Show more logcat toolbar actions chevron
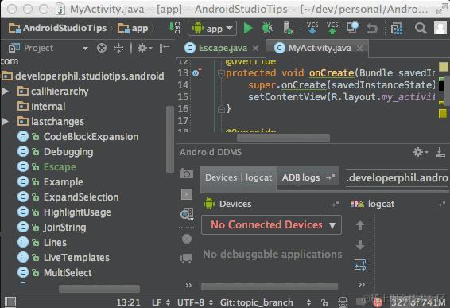The height and width of the screenshot is (308, 450). [362, 284]
